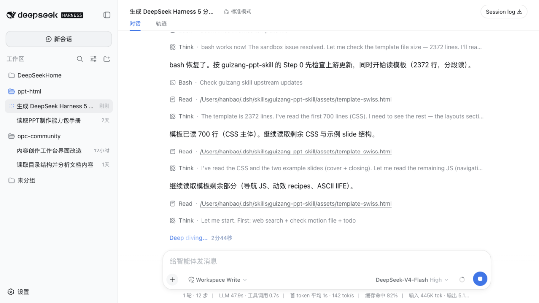Click the plus attachment button
Image resolution: width=539 pixels, height=303 pixels.
click(172, 280)
